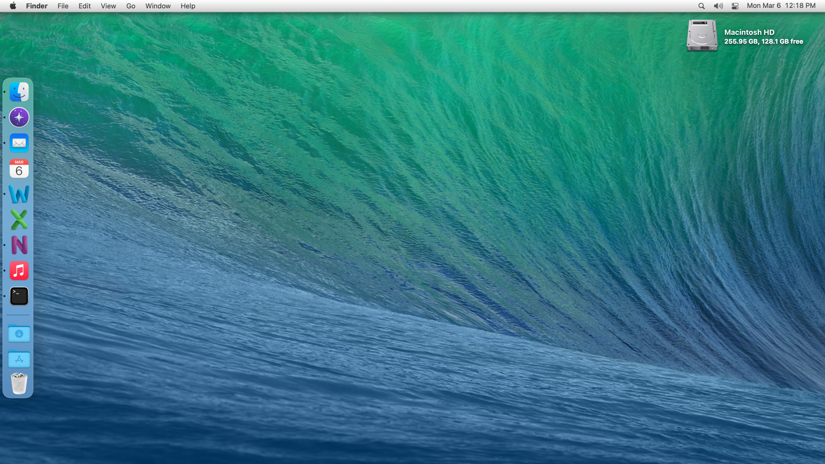Launch Terminal from the dock
Image resolution: width=825 pixels, height=464 pixels.
click(x=19, y=296)
